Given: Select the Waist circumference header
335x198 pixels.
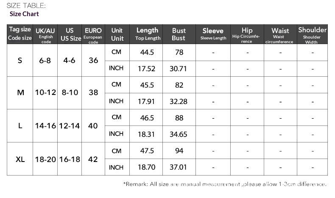Looking at the screenshot, I should (x=280, y=34).
